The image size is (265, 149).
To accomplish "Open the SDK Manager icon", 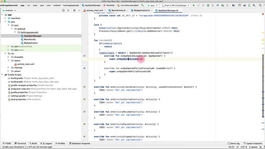I will point(254,5).
